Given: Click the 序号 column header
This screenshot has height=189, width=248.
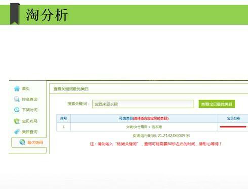Looking at the screenshot, I should pos(64,118).
